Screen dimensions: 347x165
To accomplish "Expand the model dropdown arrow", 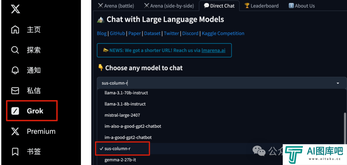I will [x=338, y=83].
